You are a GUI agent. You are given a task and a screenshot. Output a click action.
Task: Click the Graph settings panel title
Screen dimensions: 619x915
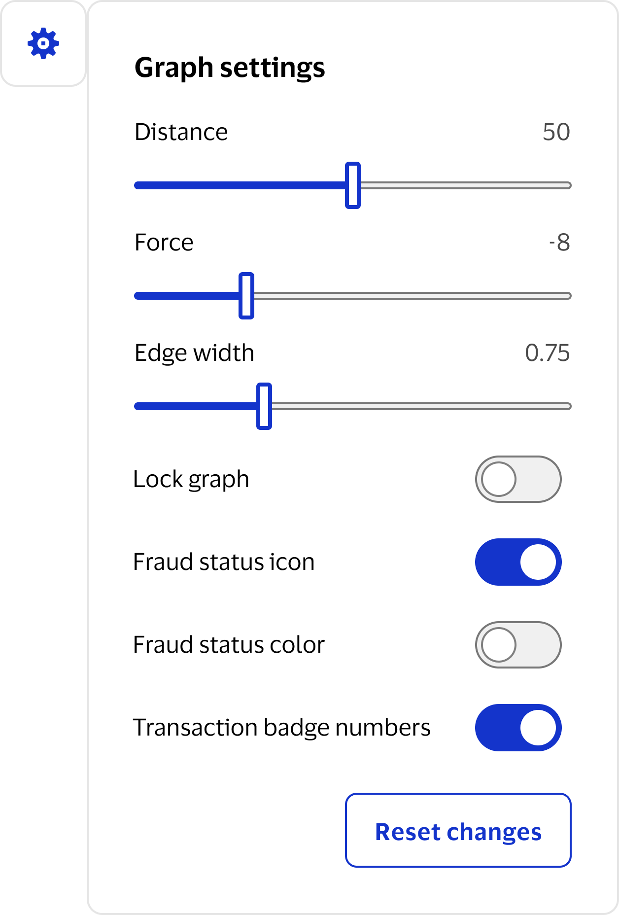(231, 68)
